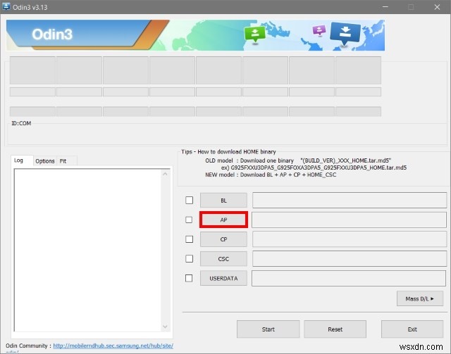Click the 'OLD model' tip line
This screenshot has height=354, width=451.
tap(298, 160)
